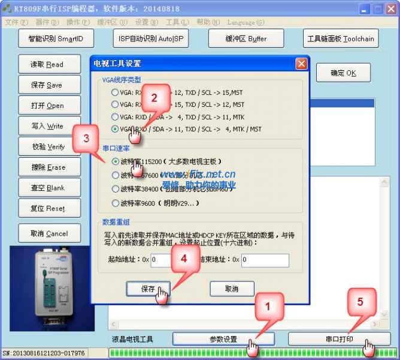Click the 串口打印 button
Screen dimensions: 400x360
(x=340, y=339)
